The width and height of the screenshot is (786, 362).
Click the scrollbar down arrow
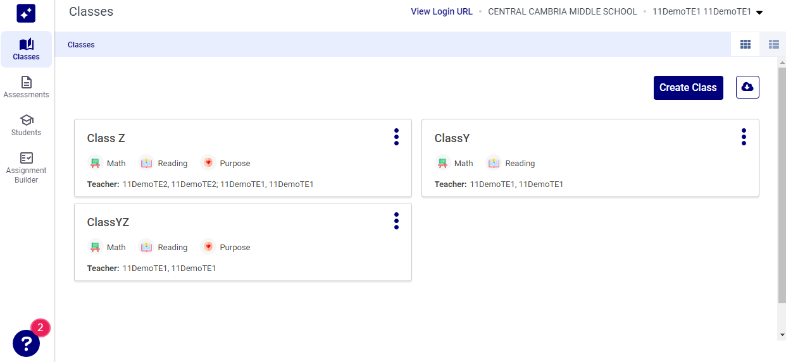(782, 335)
